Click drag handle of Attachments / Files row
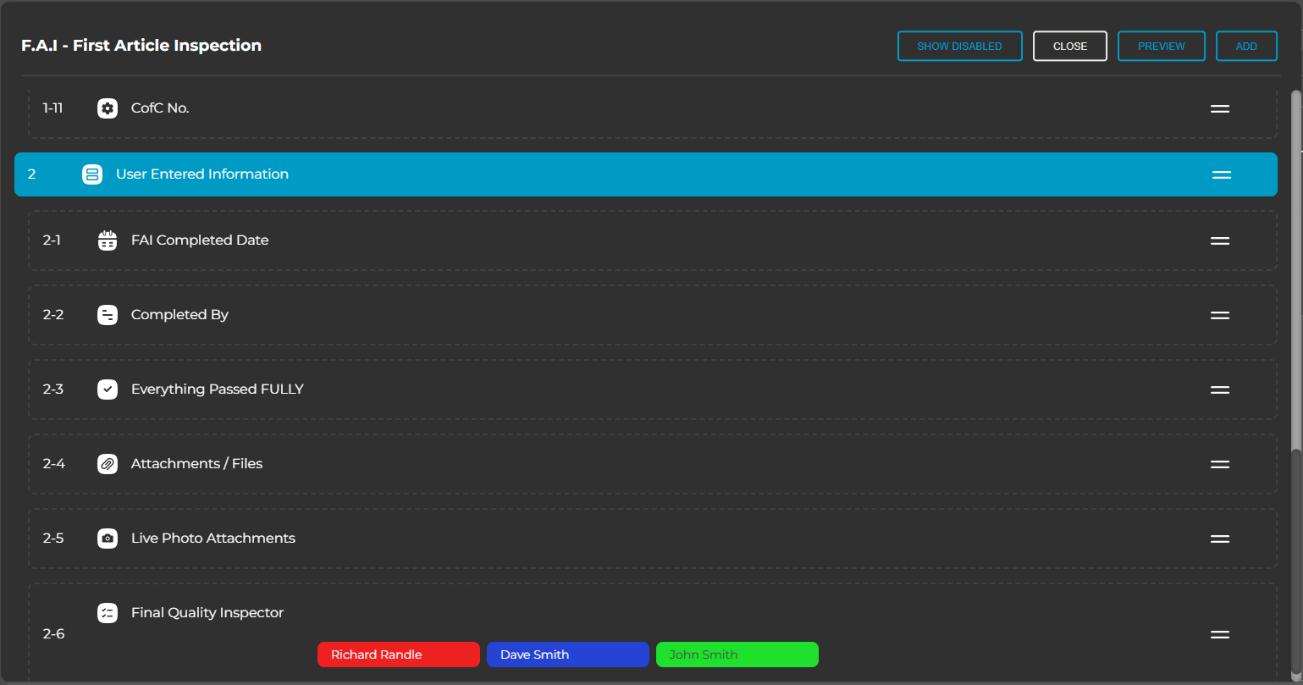1303x685 pixels. pos(1220,464)
